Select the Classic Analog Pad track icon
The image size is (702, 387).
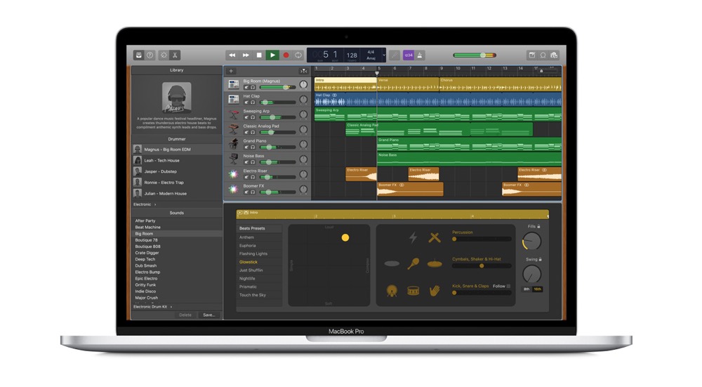click(x=233, y=129)
